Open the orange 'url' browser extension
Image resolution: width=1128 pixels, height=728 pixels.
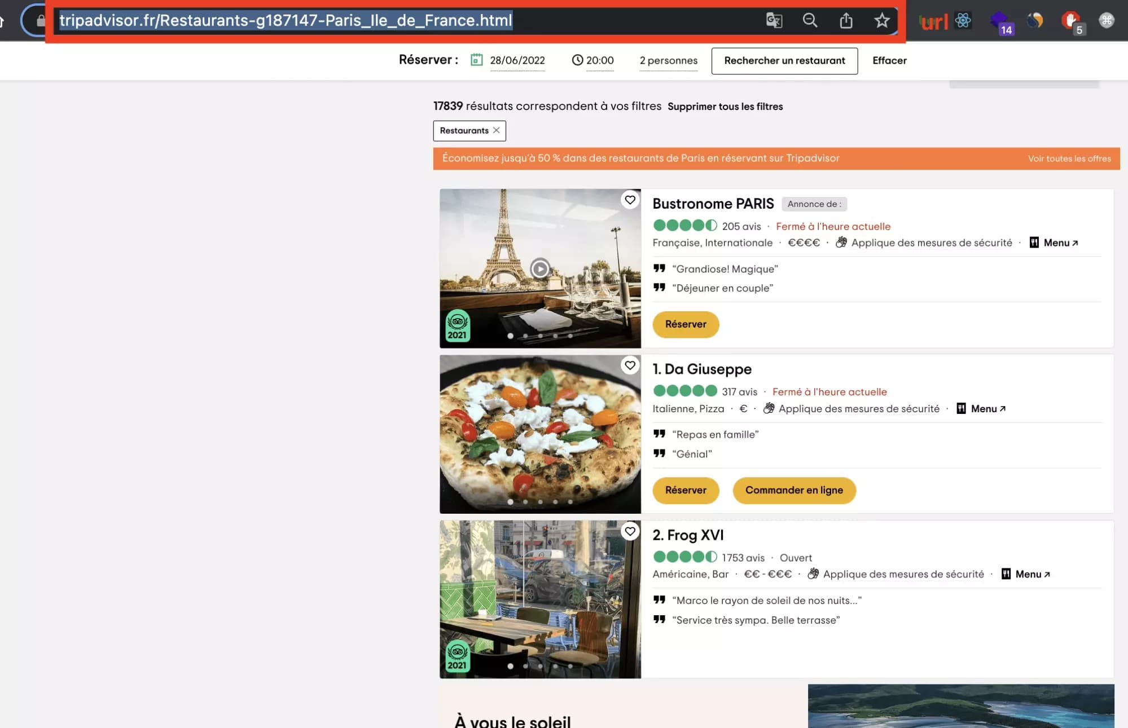tap(934, 22)
